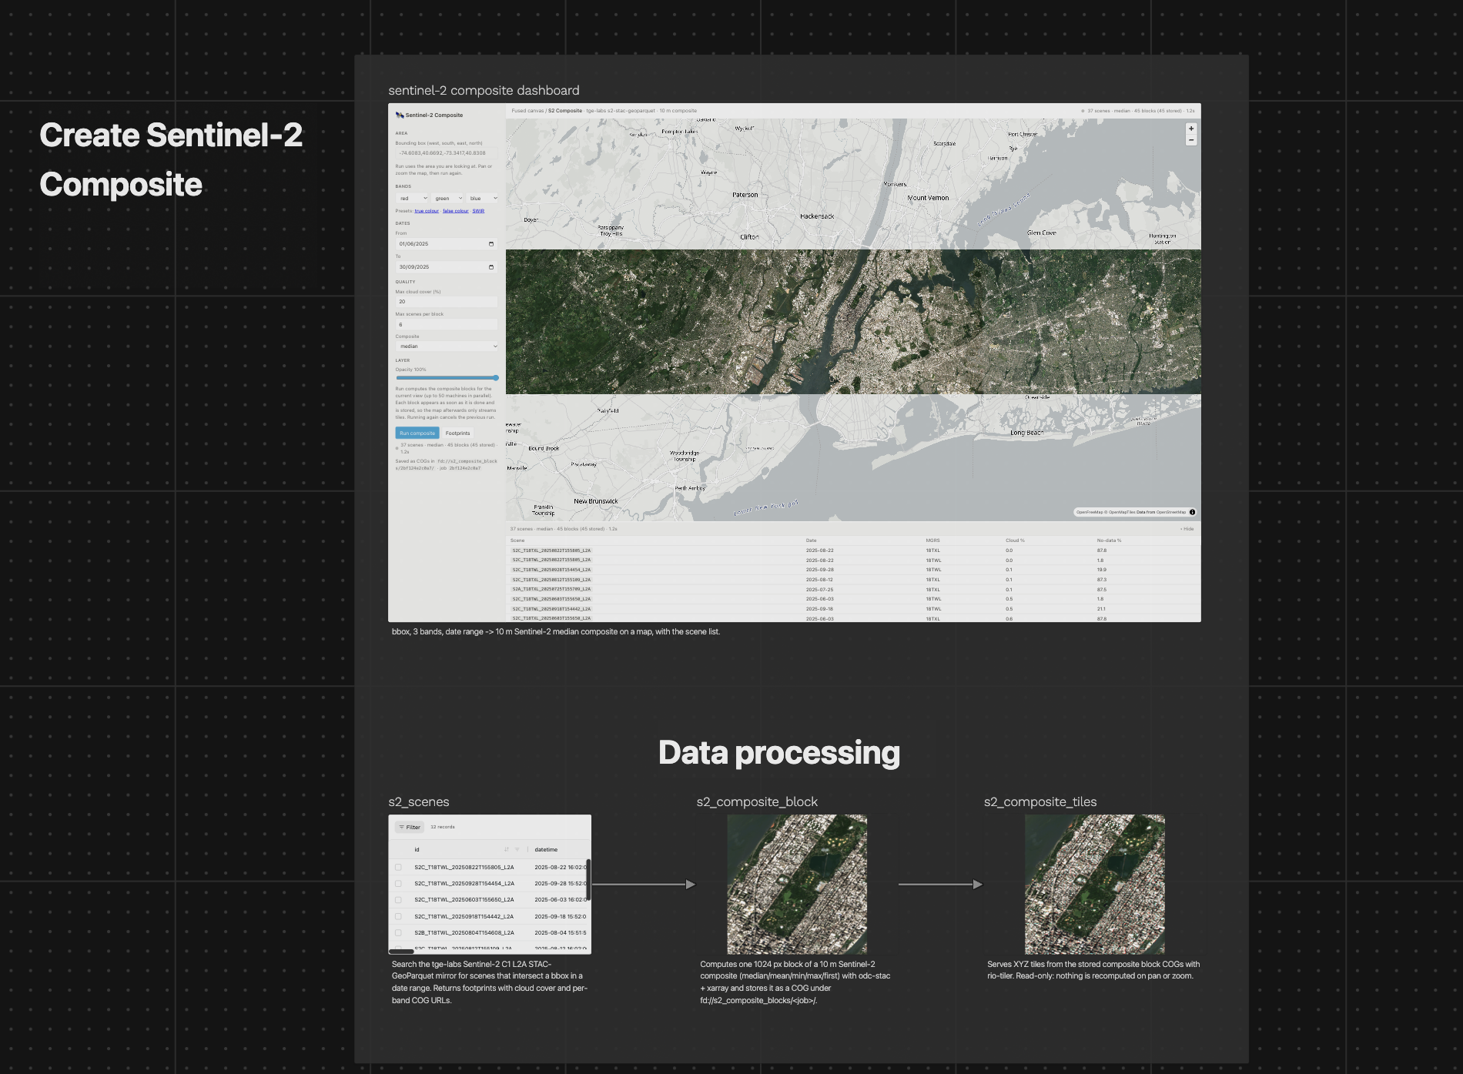Tick checkbox for S2C_T18TWL_20250918T154442_L2A row
The image size is (1463, 1074).
(x=398, y=916)
